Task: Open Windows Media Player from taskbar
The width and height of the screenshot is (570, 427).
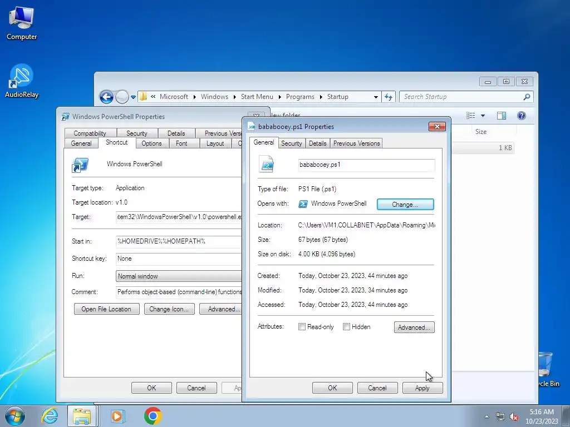Action: point(117,416)
